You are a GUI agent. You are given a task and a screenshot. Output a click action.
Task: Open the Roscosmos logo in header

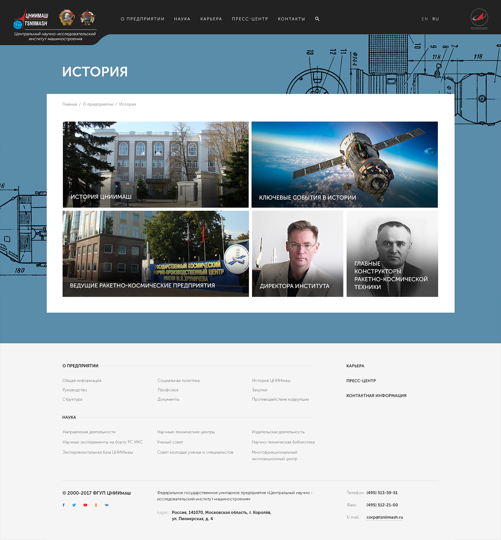(479, 19)
